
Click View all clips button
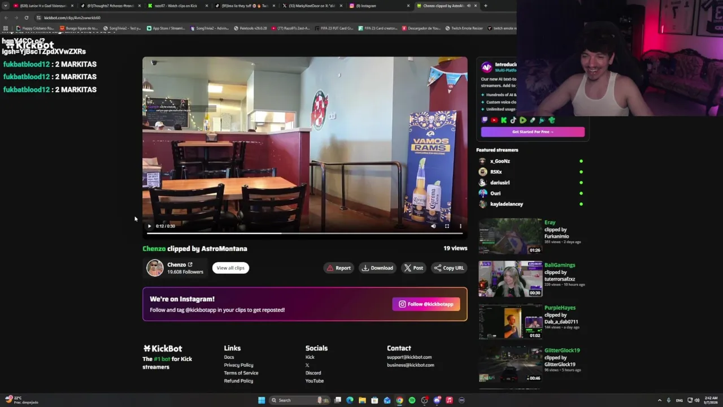[230, 268]
